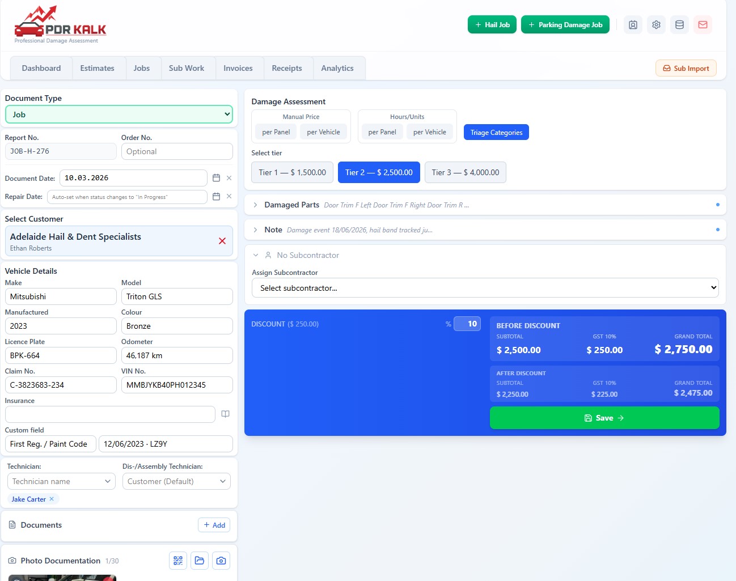Click the Report No. field JOB-H-276
Viewport: 736px width, 581px height.
coord(61,151)
